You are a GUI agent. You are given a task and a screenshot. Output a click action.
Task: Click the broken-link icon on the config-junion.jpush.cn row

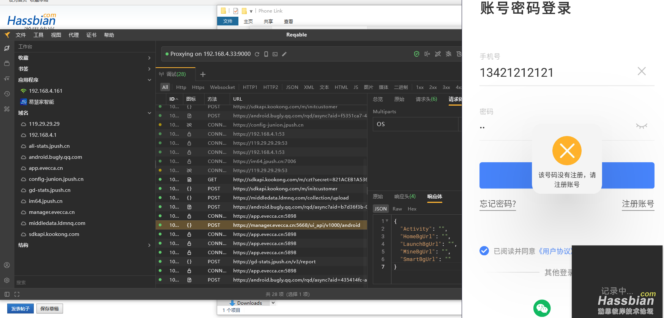[189, 125]
